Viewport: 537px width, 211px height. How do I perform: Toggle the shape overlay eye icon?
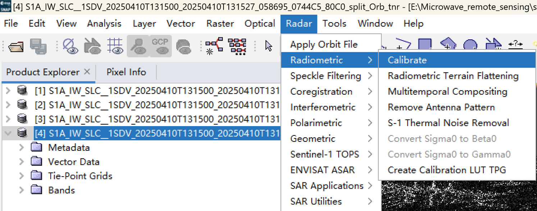tap(92, 47)
